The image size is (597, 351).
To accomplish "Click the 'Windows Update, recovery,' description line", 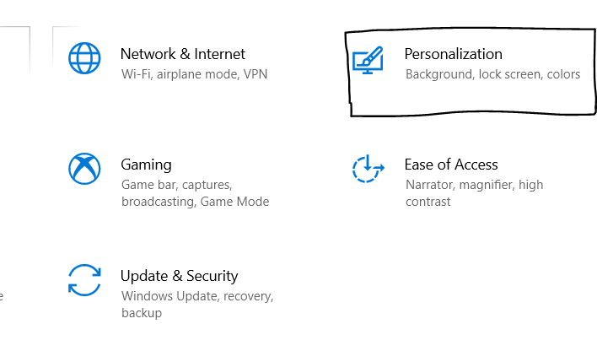I will point(197,296).
